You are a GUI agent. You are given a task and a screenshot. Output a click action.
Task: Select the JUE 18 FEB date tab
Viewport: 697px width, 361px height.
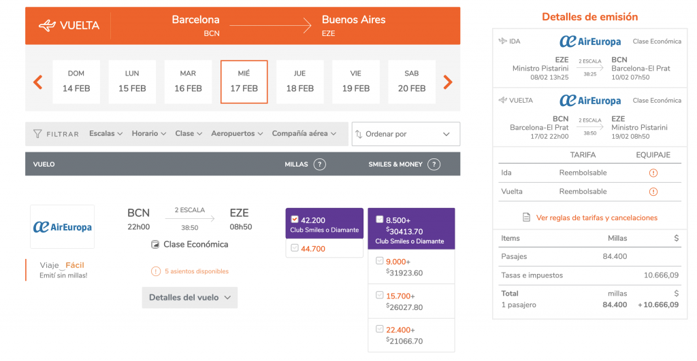300,82
